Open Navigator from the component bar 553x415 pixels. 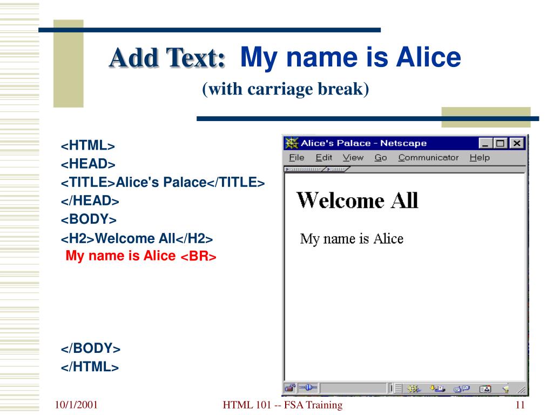pos(413,389)
